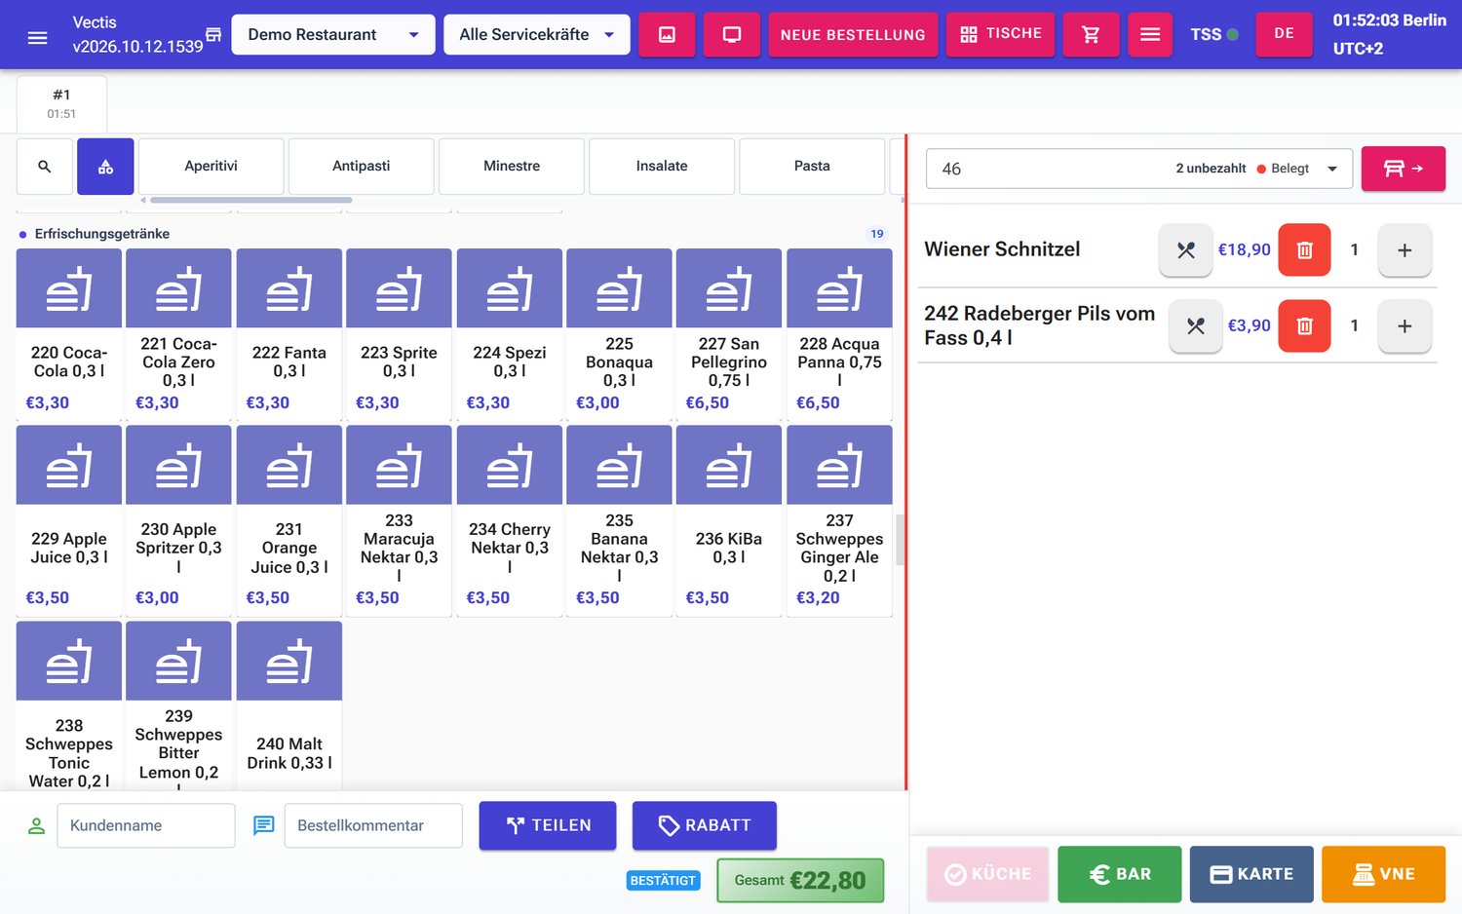Image resolution: width=1462 pixels, height=914 pixels.
Task: Add one more Radeberger Pils
Action: pyautogui.click(x=1404, y=325)
